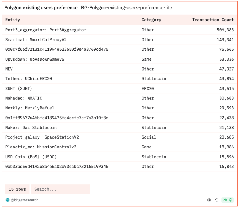This screenshot has width=240, height=208.
Task: Click the XUHT (XUHT) entity
Action: pyautogui.click(x=19, y=88)
